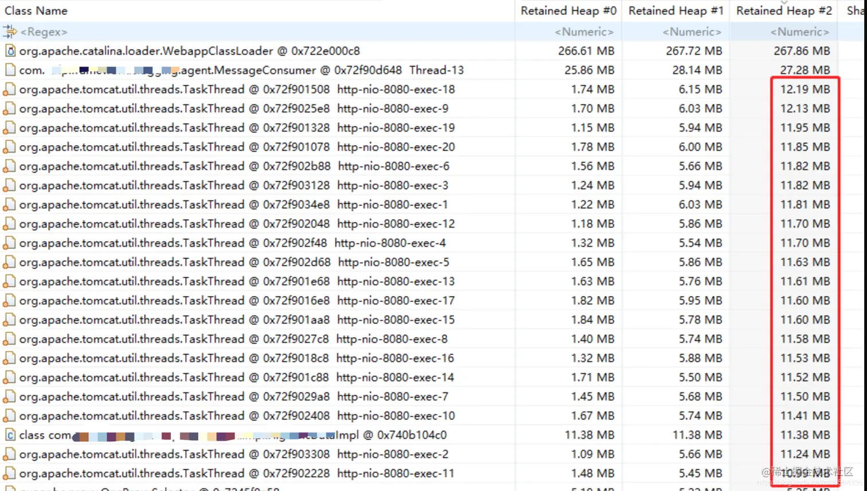
Task: Click the thread icon for http-nio-8080-exec-5
Action: 9,262
